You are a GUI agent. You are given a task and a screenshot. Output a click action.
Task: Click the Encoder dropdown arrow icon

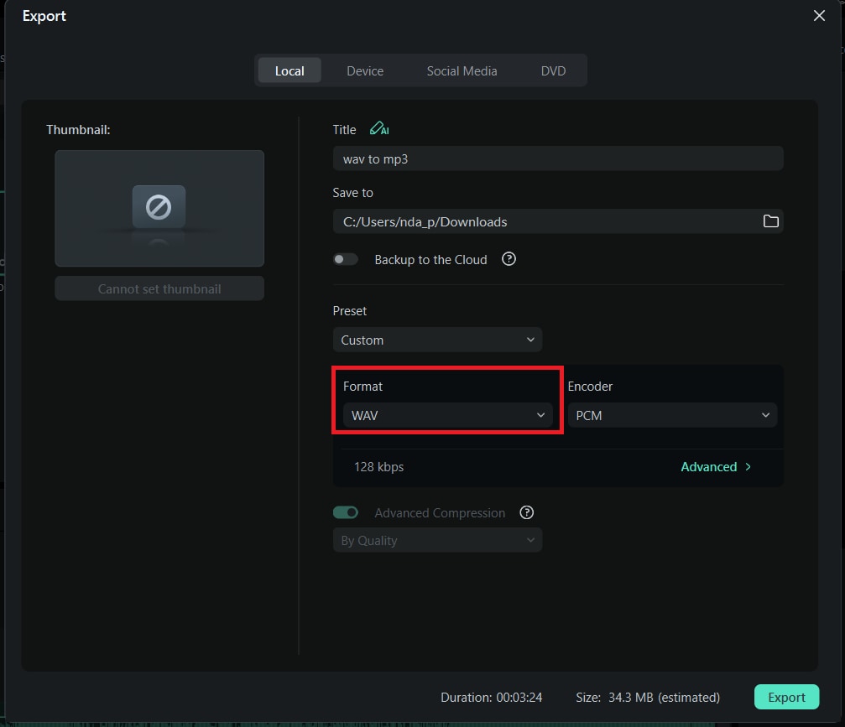[x=764, y=414]
